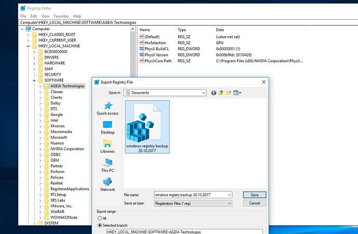Expand the HKEY_CLASSES_ROOT node

[x=28, y=35]
